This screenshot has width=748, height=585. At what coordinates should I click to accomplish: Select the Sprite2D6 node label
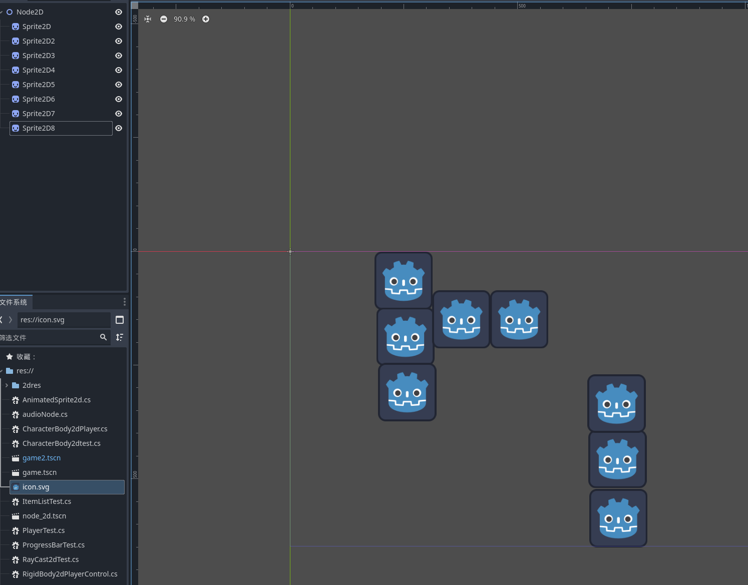click(x=39, y=99)
